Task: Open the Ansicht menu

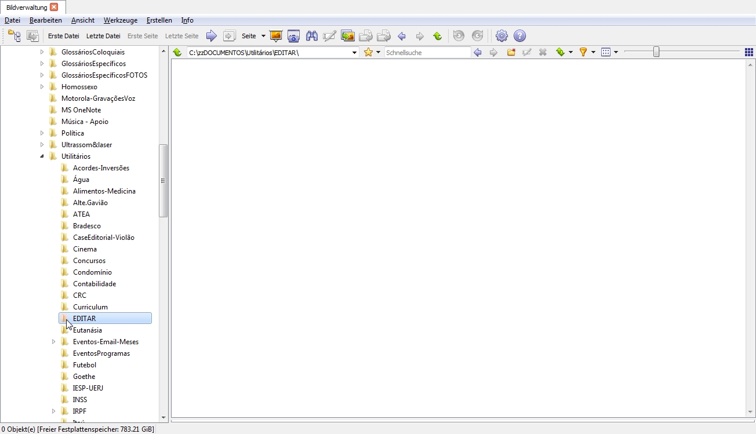Action: (83, 20)
